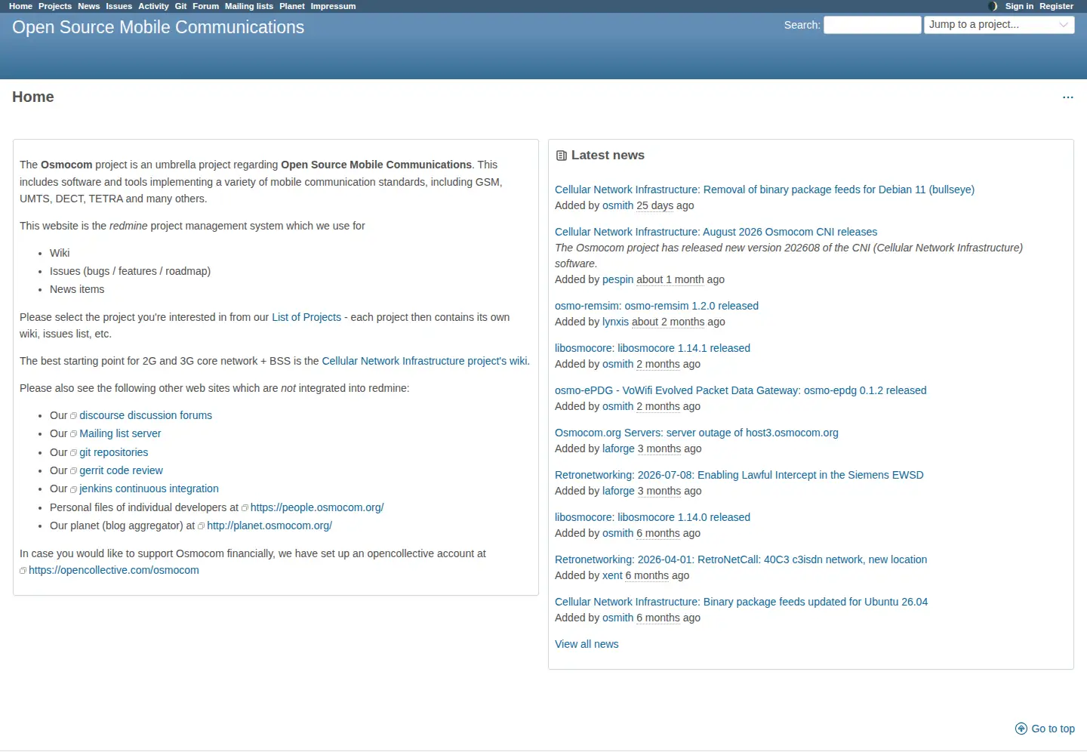Open the Git menu item

tap(181, 6)
